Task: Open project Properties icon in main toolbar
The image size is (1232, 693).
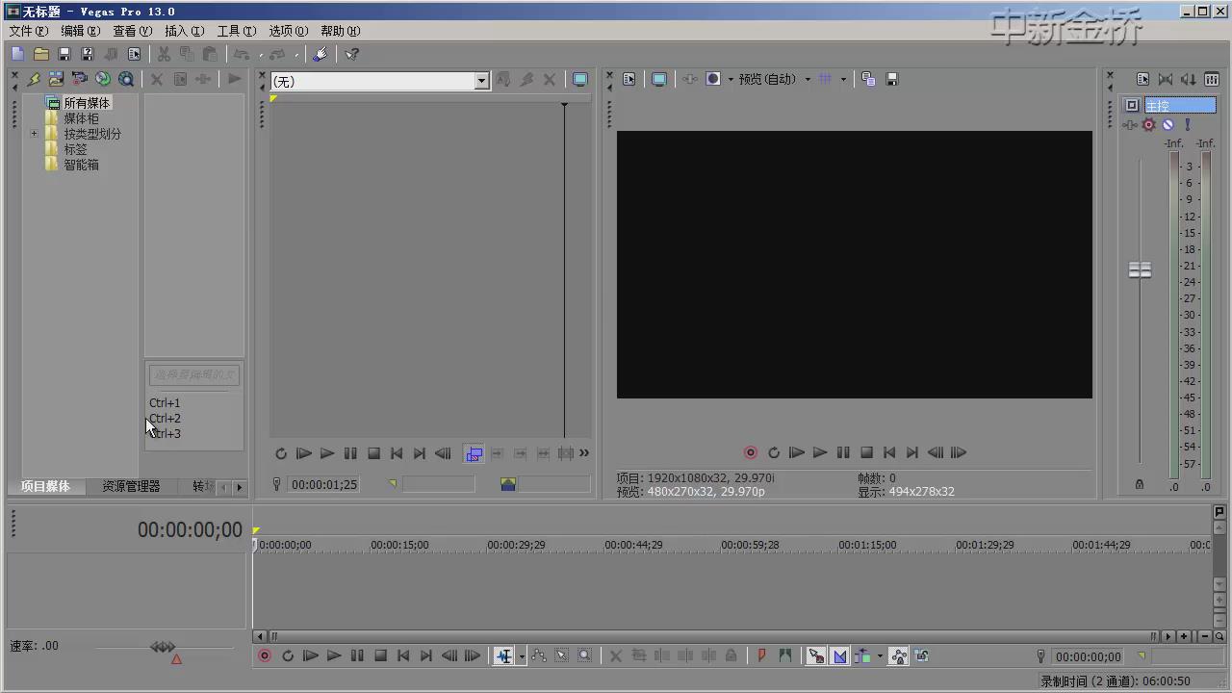Action: [x=134, y=55]
